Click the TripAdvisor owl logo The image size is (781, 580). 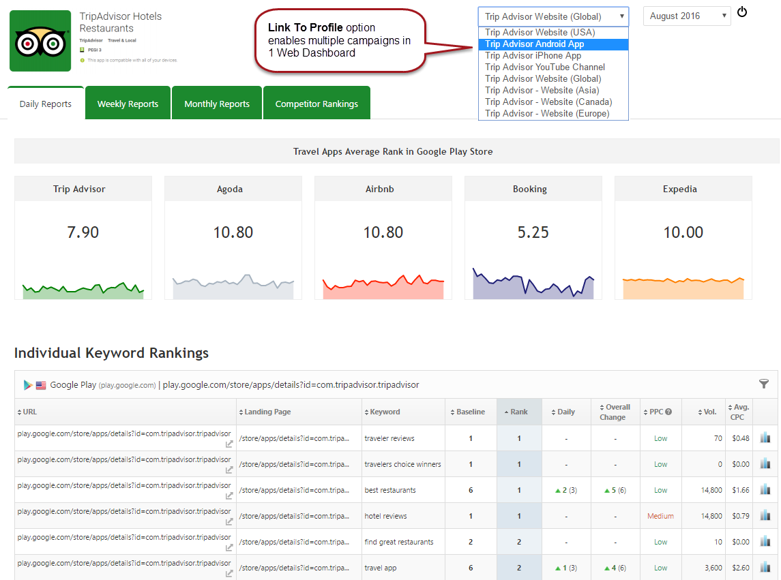tap(40, 41)
